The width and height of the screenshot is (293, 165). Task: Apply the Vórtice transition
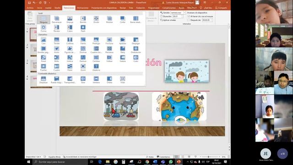[70, 58]
